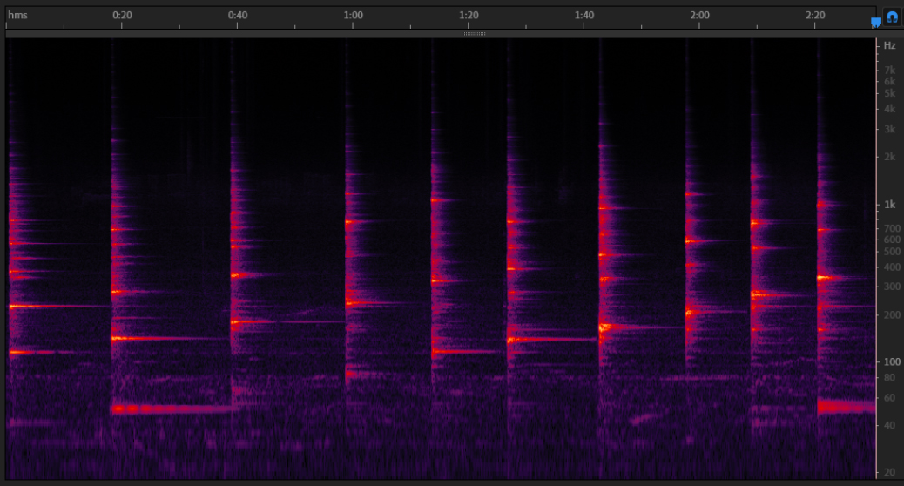Jump to 2:20 on the time ruler

pos(815,16)
